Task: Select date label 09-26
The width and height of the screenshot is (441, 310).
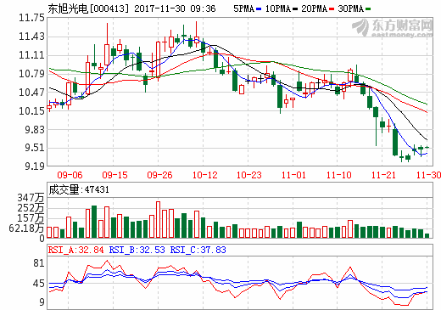Action: tap(159, 175)
